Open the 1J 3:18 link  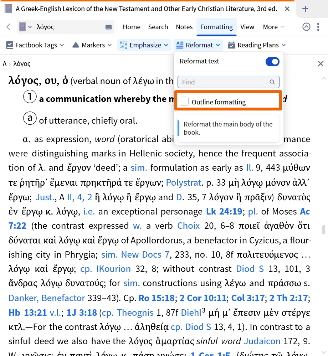point(82,313)
